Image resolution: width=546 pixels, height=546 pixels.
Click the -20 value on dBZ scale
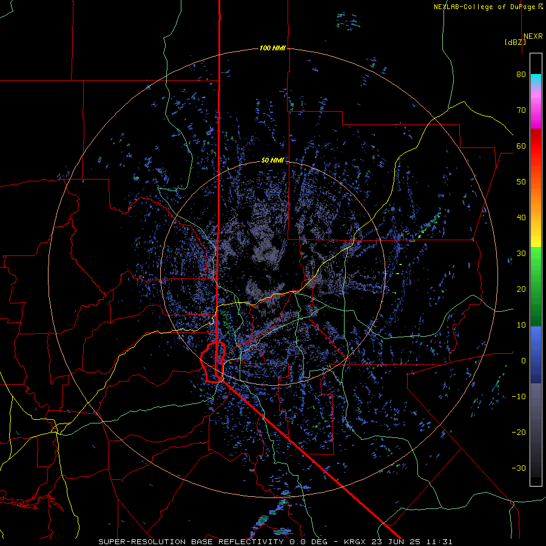pos(519,433)
